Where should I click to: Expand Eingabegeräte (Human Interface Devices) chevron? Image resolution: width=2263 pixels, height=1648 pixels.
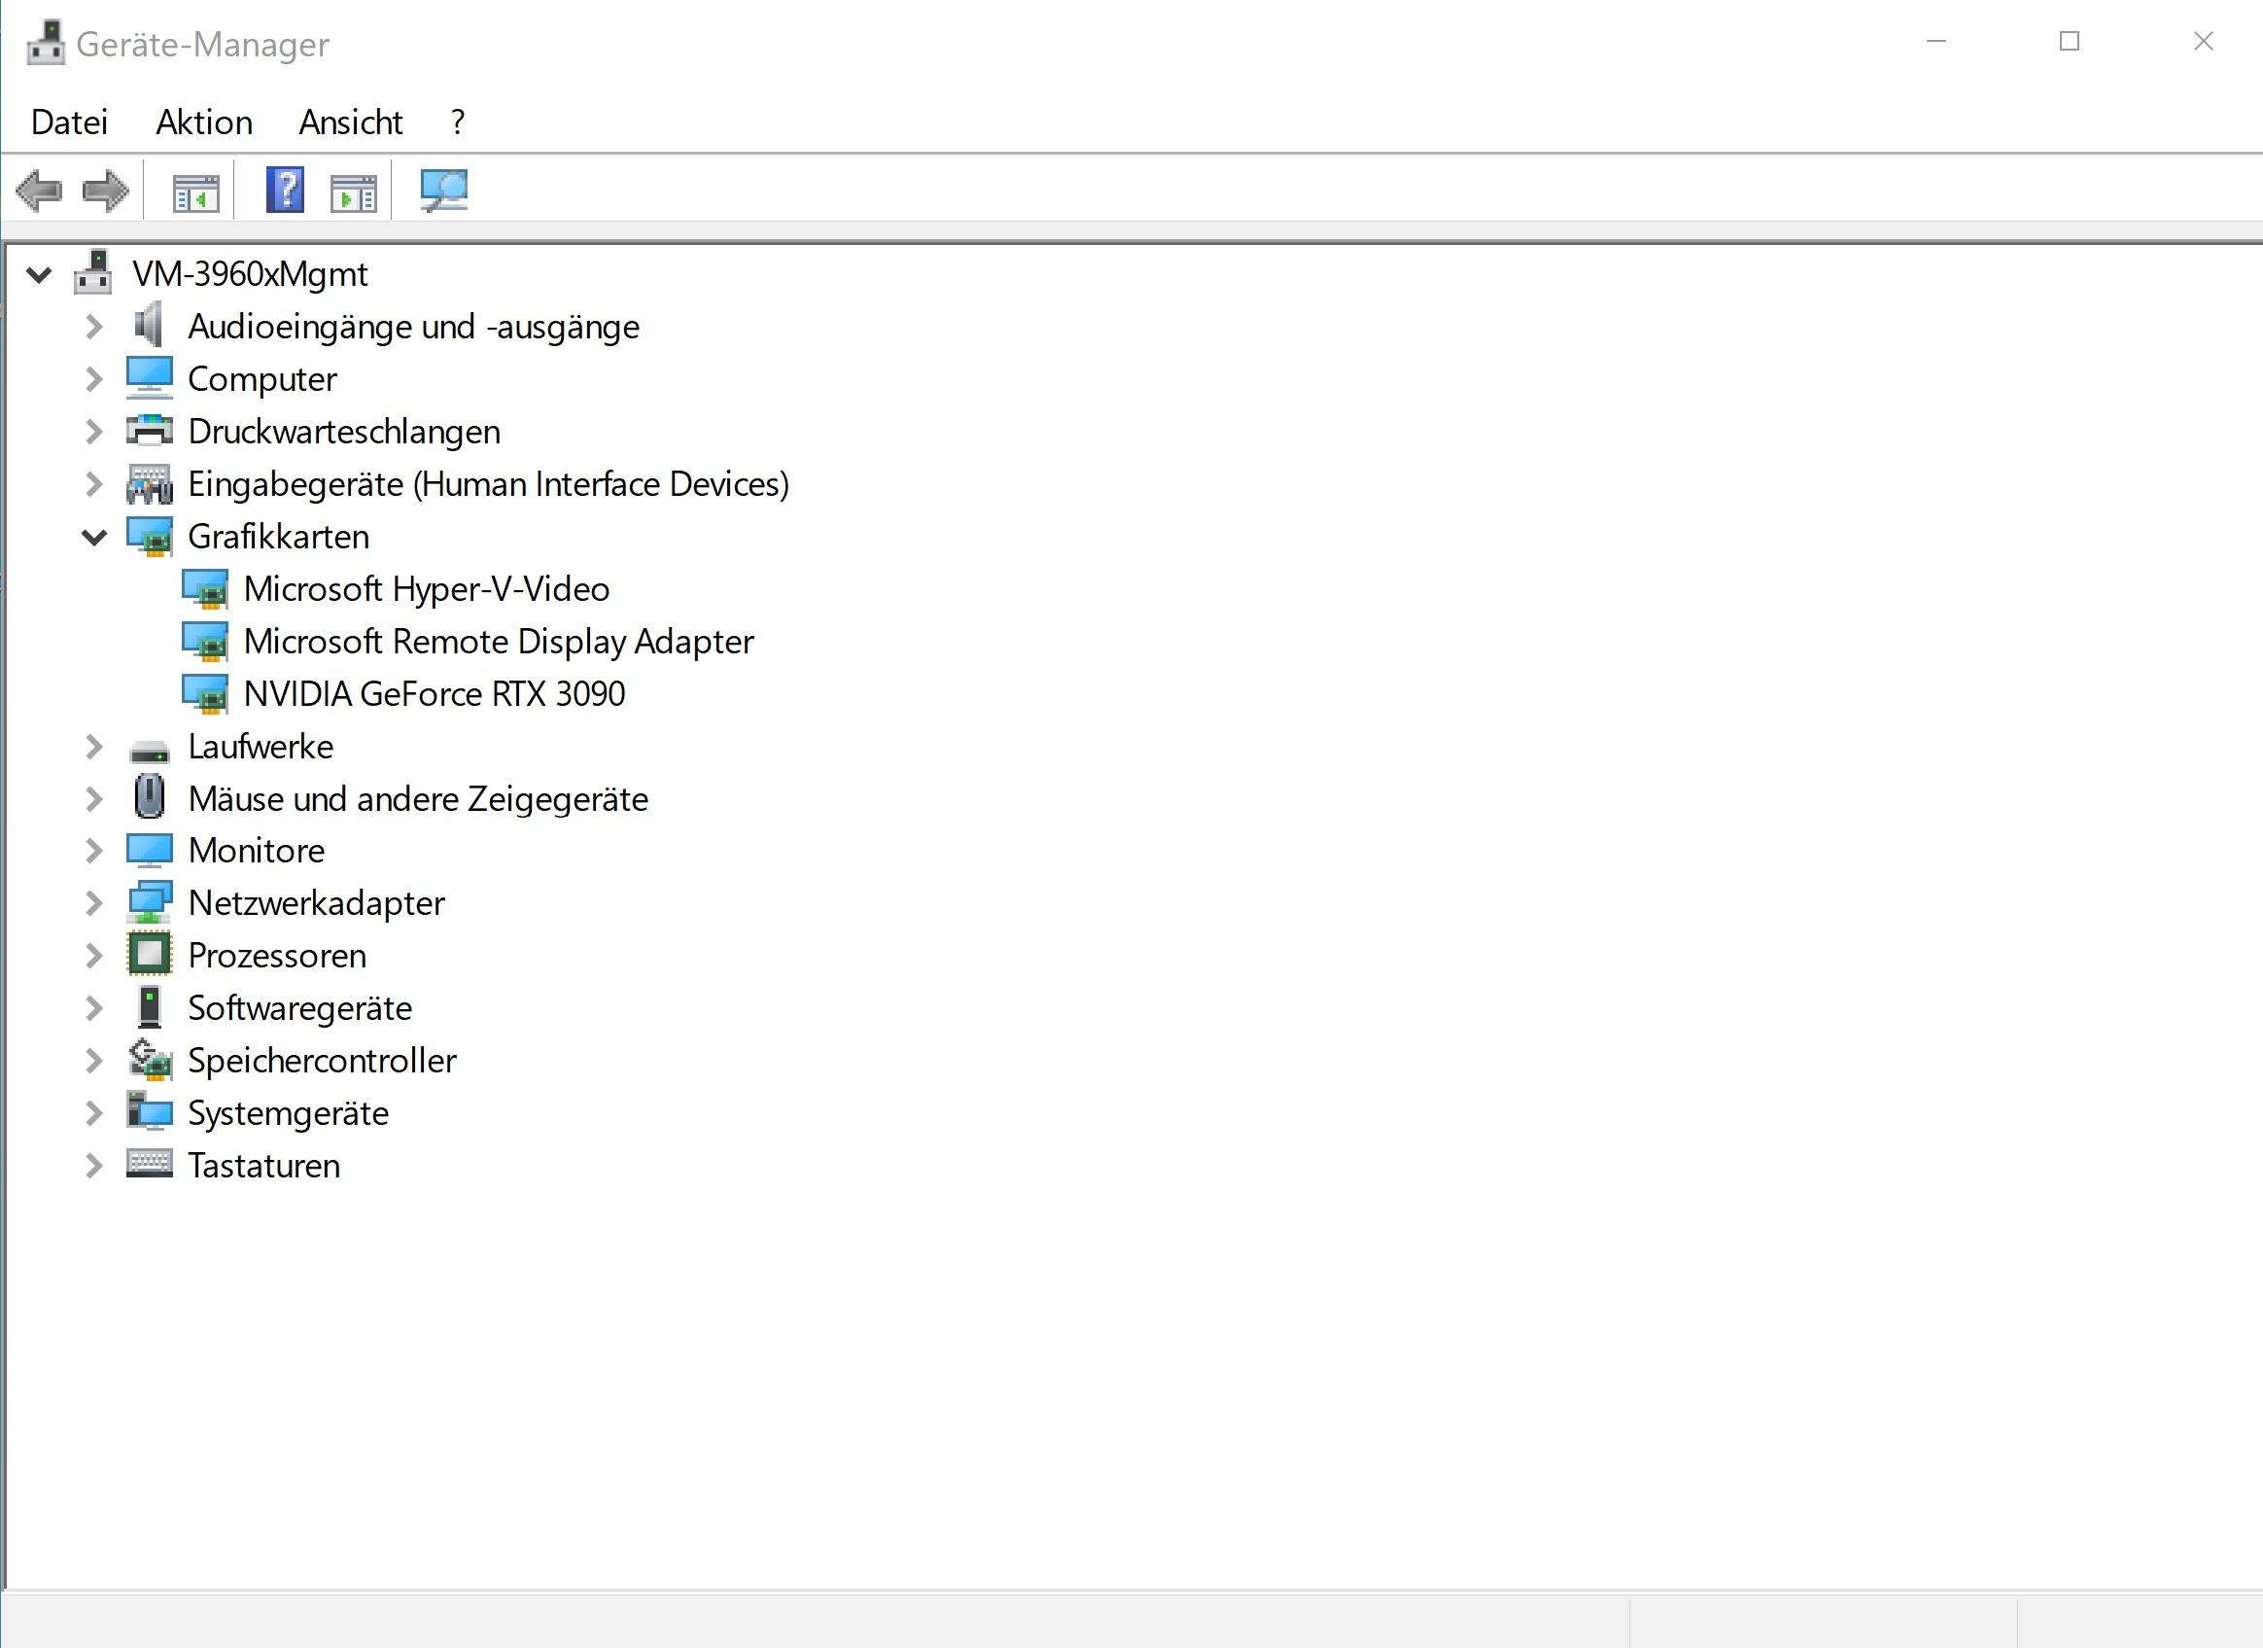point(93,484)
